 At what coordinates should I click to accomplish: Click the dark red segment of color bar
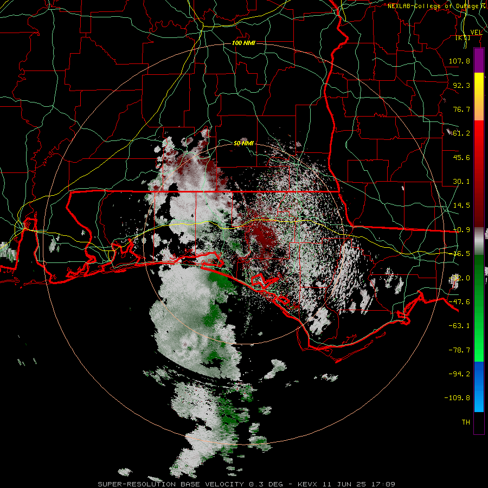coord(479,174)
